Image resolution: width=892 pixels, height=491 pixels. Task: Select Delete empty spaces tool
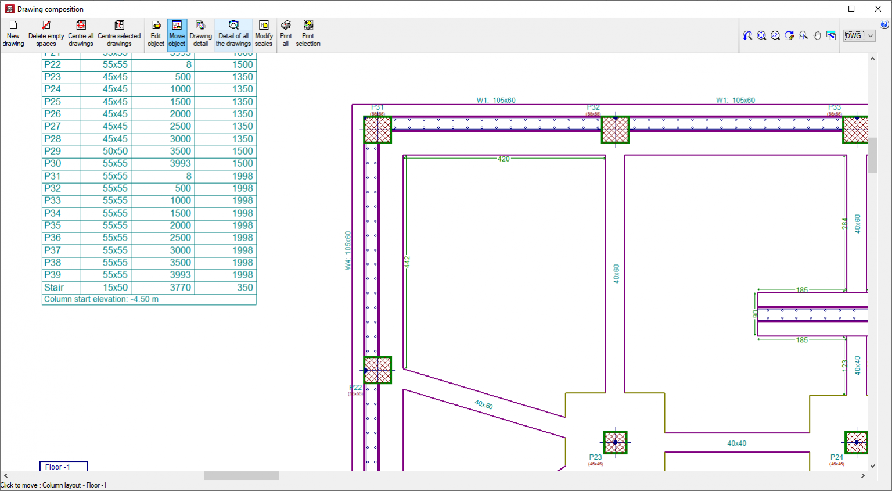(46, 34)
